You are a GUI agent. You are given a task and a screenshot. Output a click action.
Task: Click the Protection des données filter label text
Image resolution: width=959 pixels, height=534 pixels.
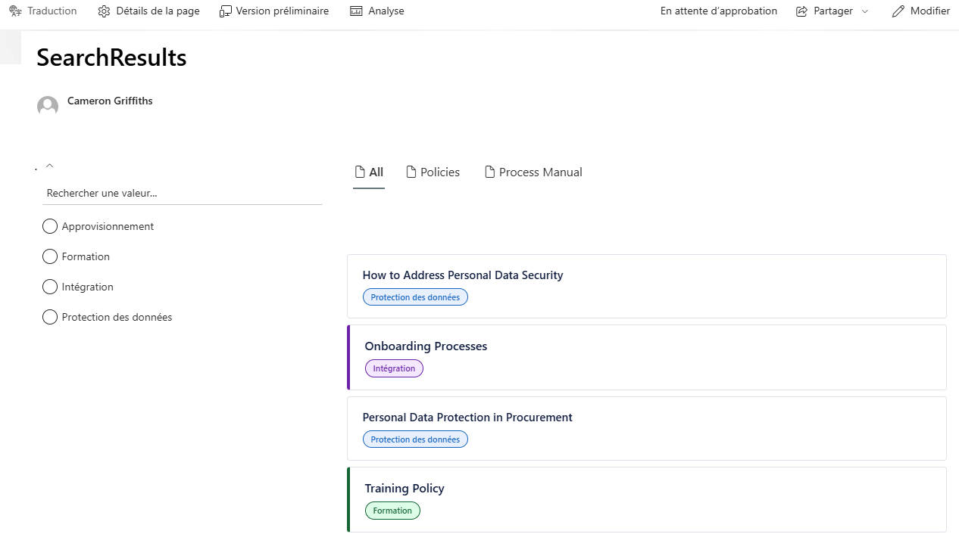tap(117, 317)
